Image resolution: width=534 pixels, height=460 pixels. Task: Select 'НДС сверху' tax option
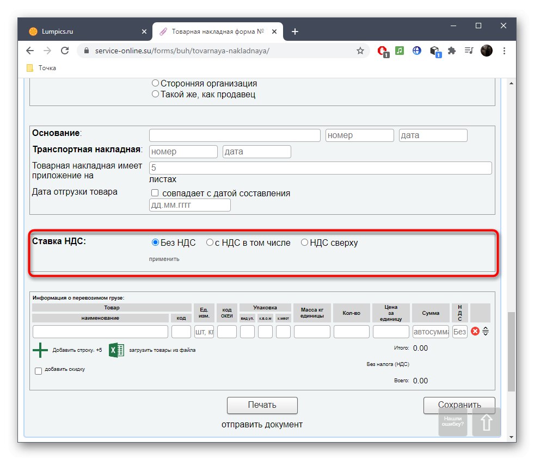point(304,243)
